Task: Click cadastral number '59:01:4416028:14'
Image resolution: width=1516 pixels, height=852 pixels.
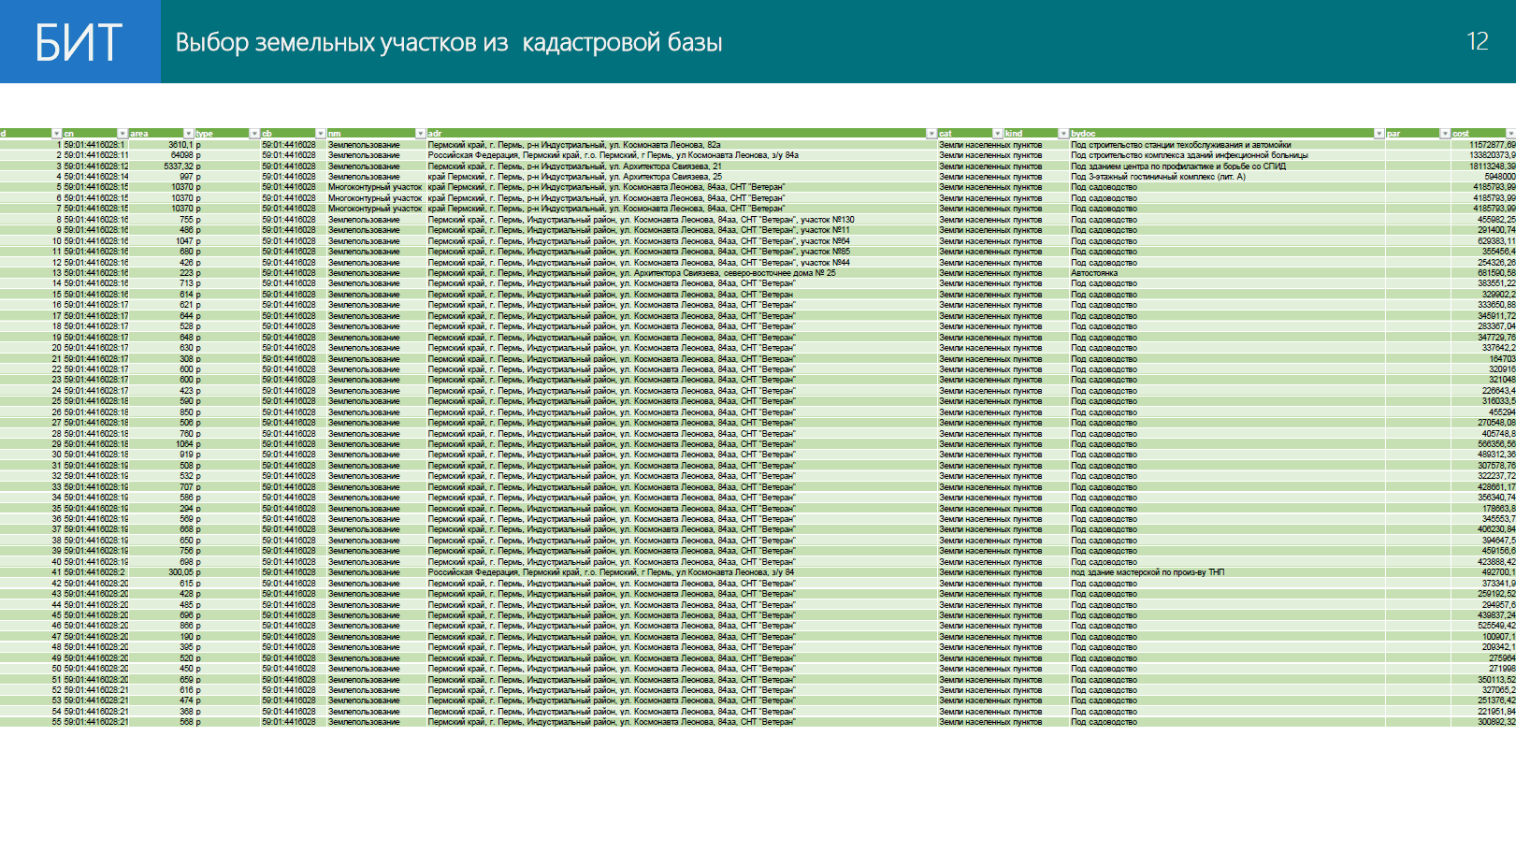Action: point(96,177)
